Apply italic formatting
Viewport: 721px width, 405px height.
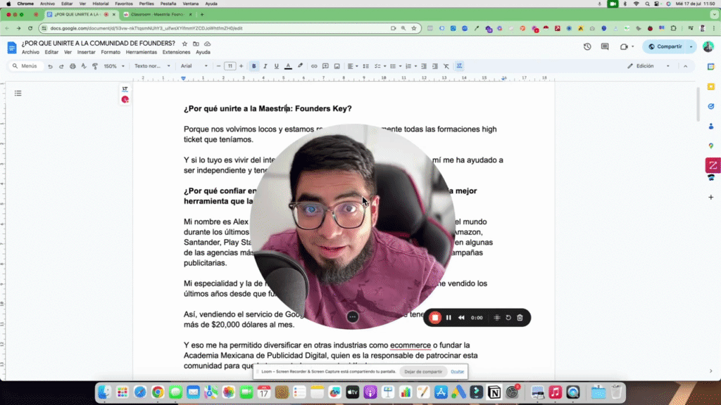pyautogui.click(x=265, y=66)
